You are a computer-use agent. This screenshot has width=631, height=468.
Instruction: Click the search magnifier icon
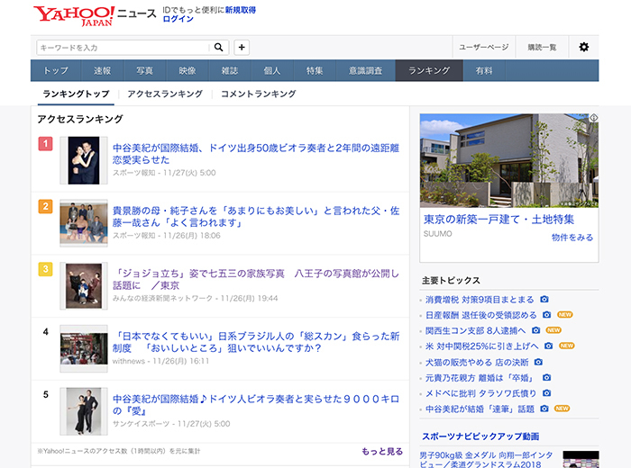pyautogui.click(x=219, y=47)
